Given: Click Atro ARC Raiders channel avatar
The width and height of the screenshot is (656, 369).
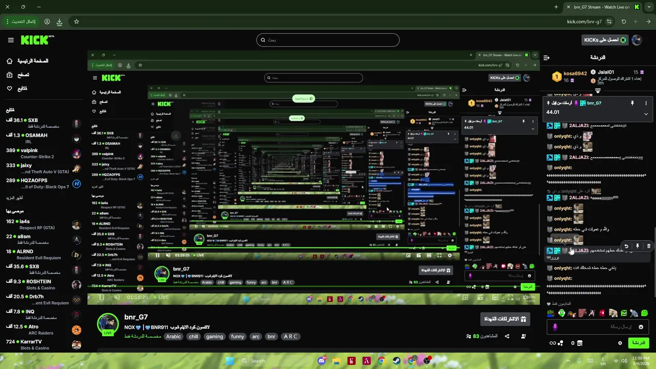Looking at the screenshot, I should (76, 330).
